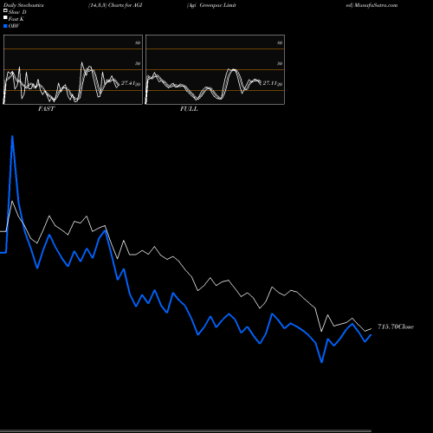This screenshot has width=433, height=433.
Task: Click the 27.41 value in FAST chart
Action: [128, 83]
